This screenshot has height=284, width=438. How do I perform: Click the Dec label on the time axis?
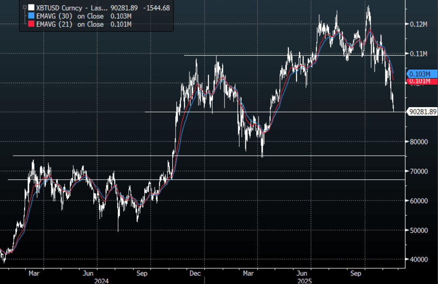196,273
